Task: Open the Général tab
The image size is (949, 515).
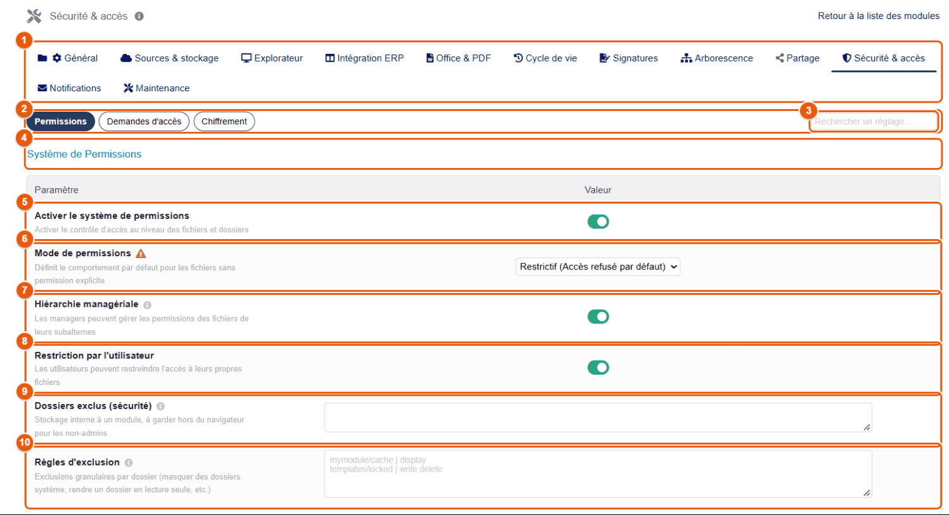Action: click(x=68, y=58)
